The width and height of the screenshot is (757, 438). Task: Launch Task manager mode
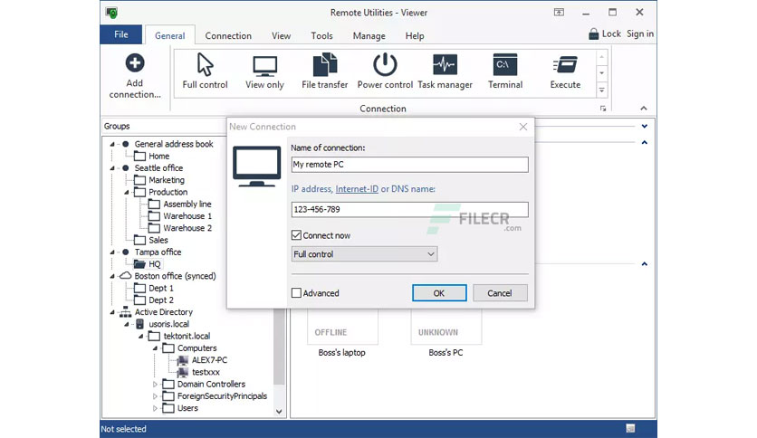[445, 64]
